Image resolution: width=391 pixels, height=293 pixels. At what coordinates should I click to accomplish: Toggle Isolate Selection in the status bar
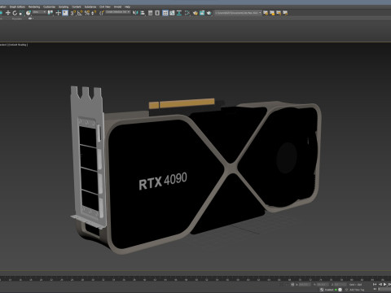pos(292,285)
